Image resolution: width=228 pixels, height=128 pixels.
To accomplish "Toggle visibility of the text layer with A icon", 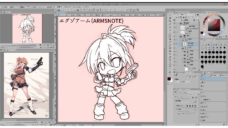I will point(174,27).
